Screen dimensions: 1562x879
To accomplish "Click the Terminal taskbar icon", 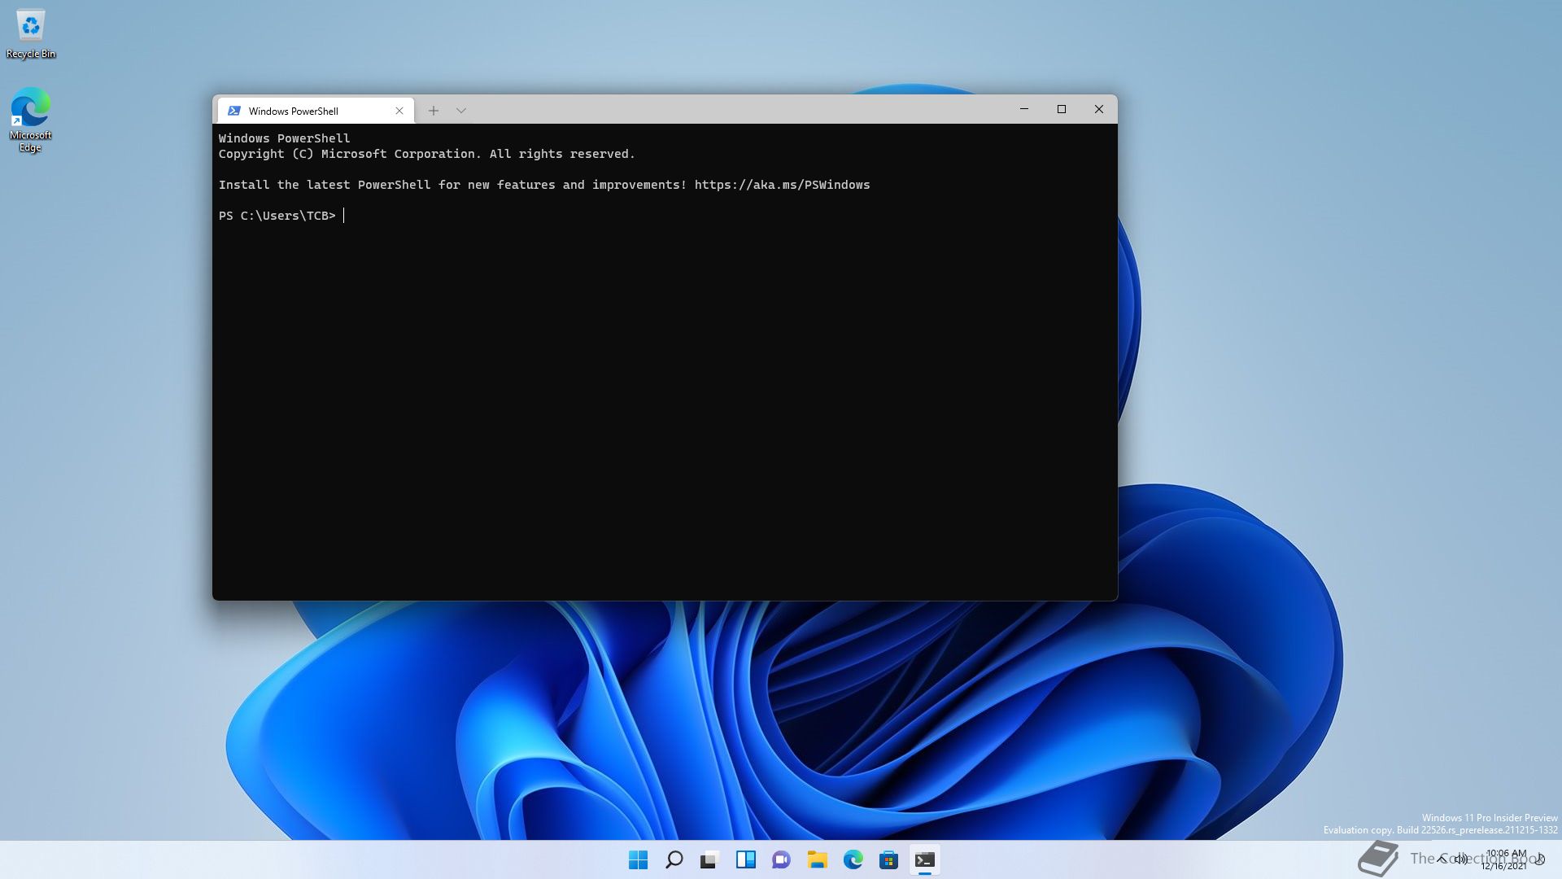I will [925, 859].
